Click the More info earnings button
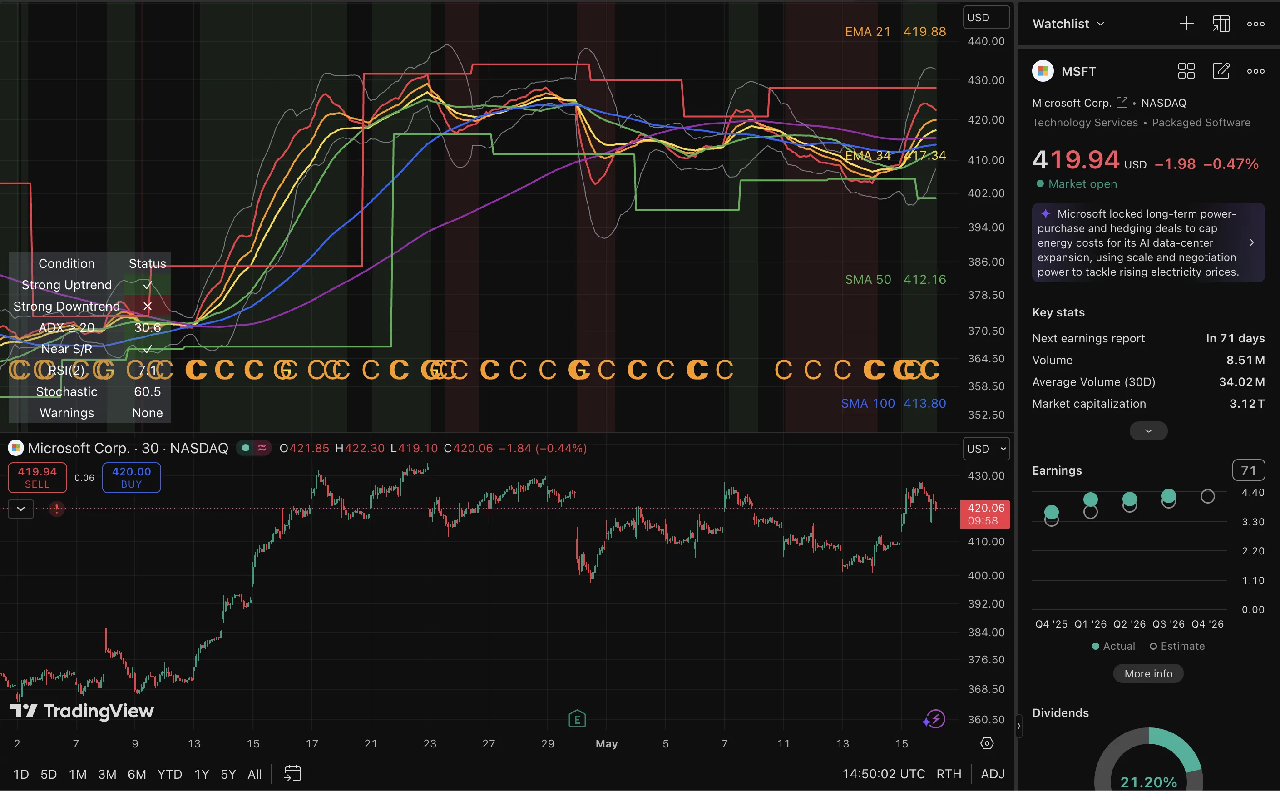The image size is (1280, 791). 1148,673
